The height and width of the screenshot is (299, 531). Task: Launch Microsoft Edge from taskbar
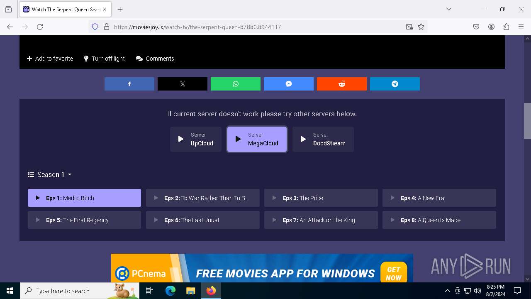pyautogui.click(x=170, y=291)
